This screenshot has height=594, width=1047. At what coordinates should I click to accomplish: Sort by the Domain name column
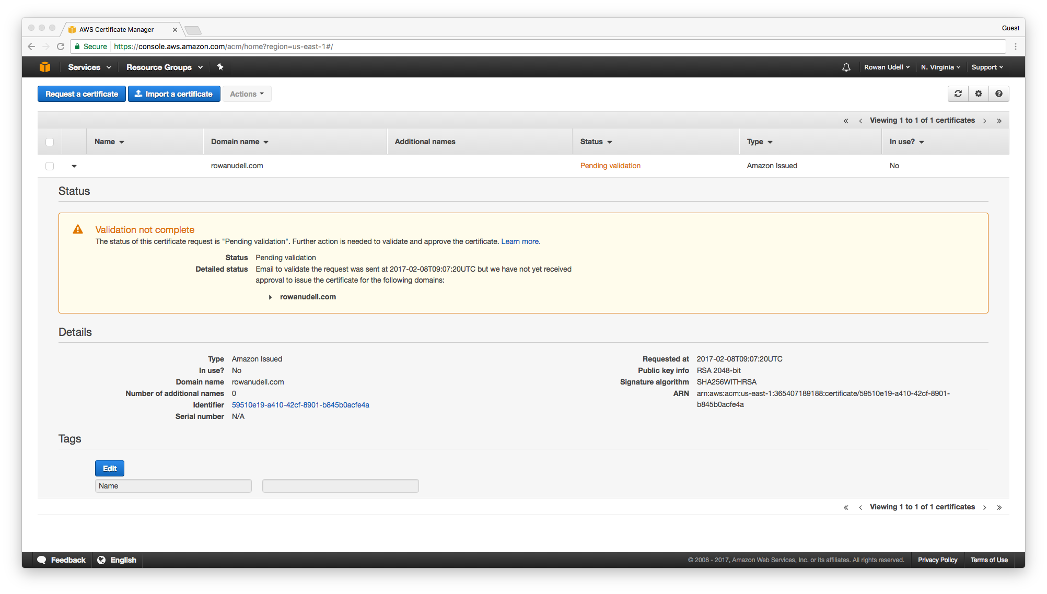coord(240,142)
